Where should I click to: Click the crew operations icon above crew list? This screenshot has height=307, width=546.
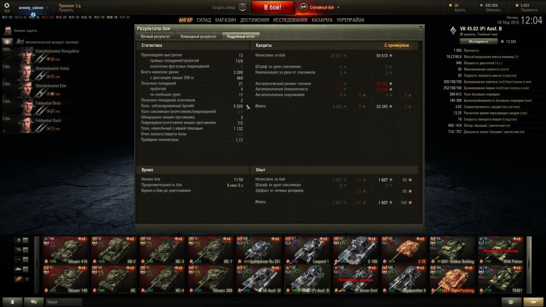7,41
